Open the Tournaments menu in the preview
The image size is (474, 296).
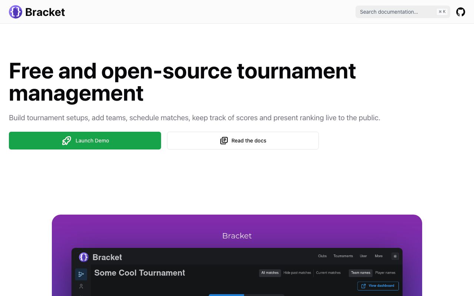(343, 256)
